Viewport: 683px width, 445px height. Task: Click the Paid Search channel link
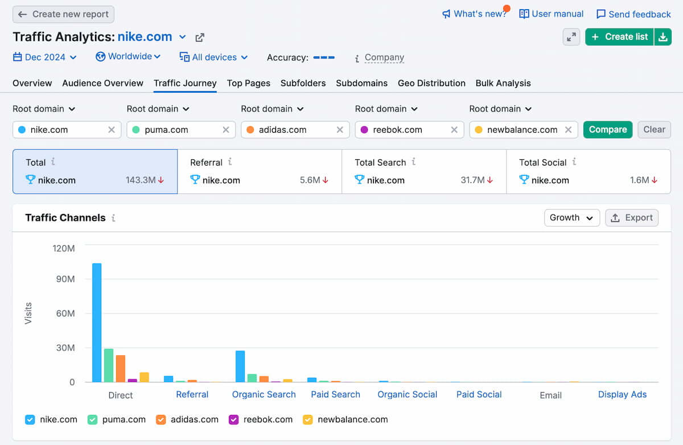coord(336,394)
